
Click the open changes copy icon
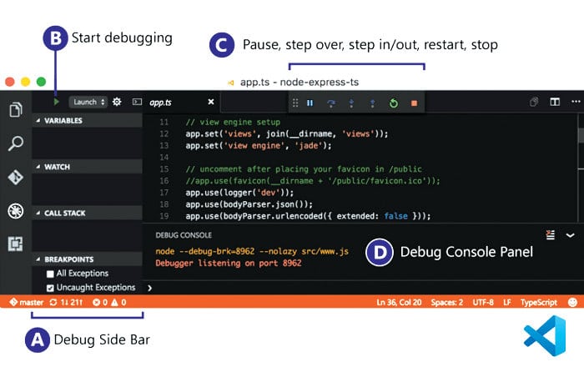click(534, 102)
